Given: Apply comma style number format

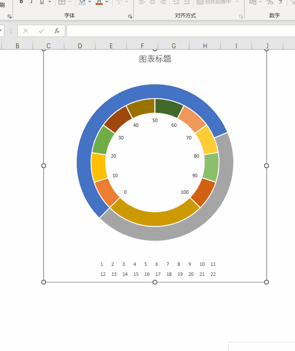Looking at the screenshot, I should tap(281, 2).
